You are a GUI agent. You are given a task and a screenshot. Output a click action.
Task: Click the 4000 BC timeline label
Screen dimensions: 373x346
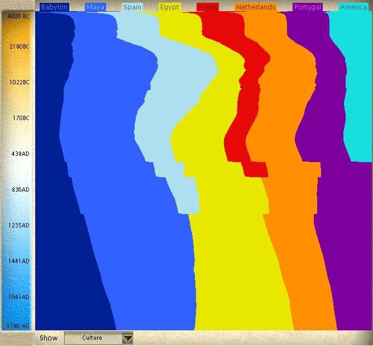click(18, 16)
